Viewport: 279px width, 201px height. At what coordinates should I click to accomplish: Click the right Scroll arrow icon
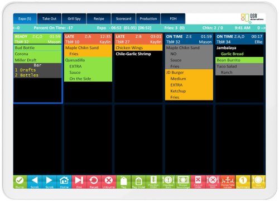49,182
